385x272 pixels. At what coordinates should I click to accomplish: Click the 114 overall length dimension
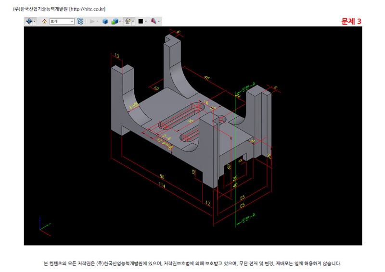pyautogui.click(x=162, y=185)
